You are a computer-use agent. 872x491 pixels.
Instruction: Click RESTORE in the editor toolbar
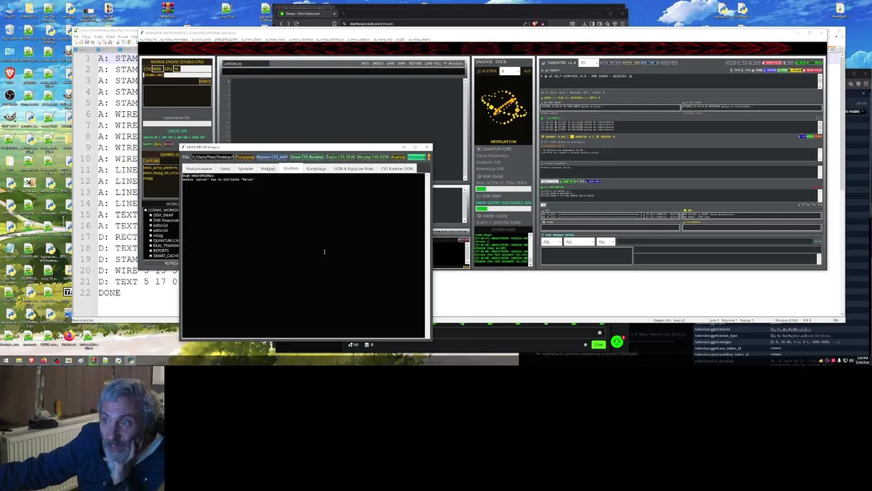point(415,63)
